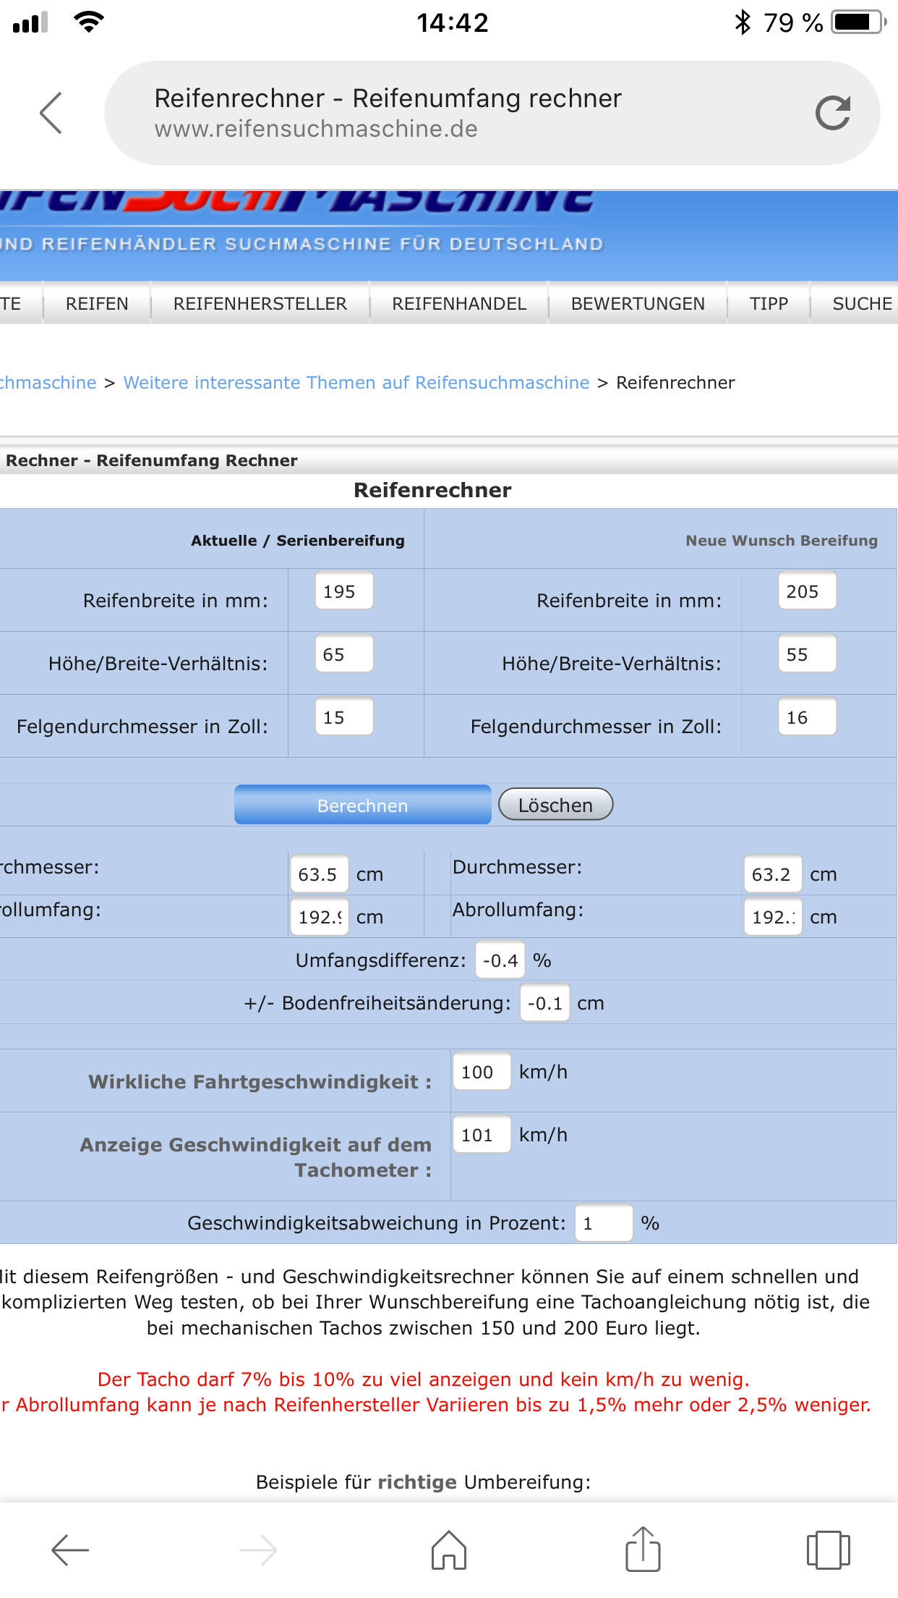Image resolution: width=898 pixels, height=1598 pixels.
Task: Open the REIFENHERSTELLER menu item
Action: click(x=260, y=303)
